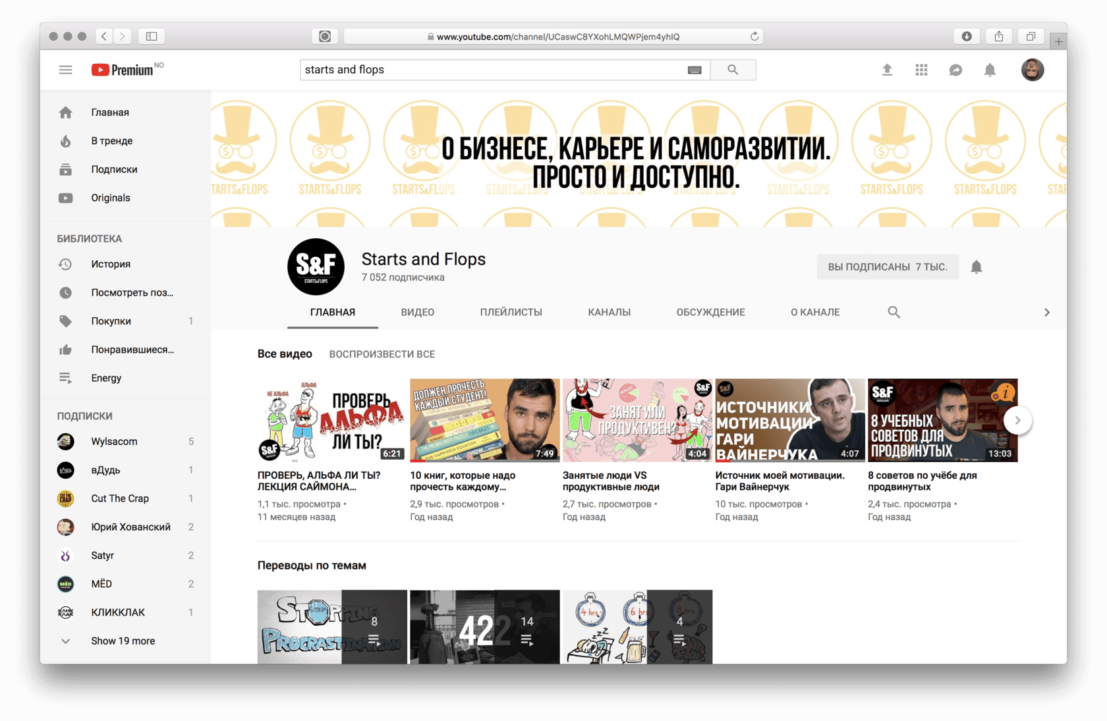
Task: Play the Занятые люди VS продуктивные thumbnail
Action: tap(637, 420)
